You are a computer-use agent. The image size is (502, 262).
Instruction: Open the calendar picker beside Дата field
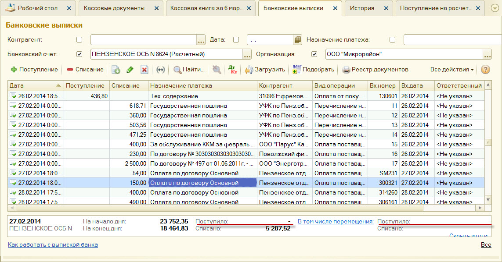(298, 40)
